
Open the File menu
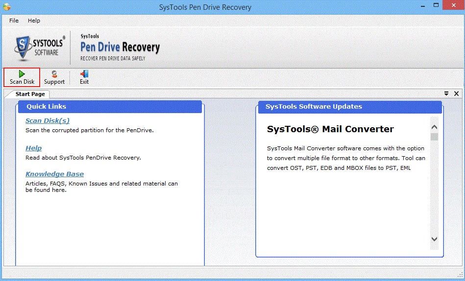(x=14, y=21)
